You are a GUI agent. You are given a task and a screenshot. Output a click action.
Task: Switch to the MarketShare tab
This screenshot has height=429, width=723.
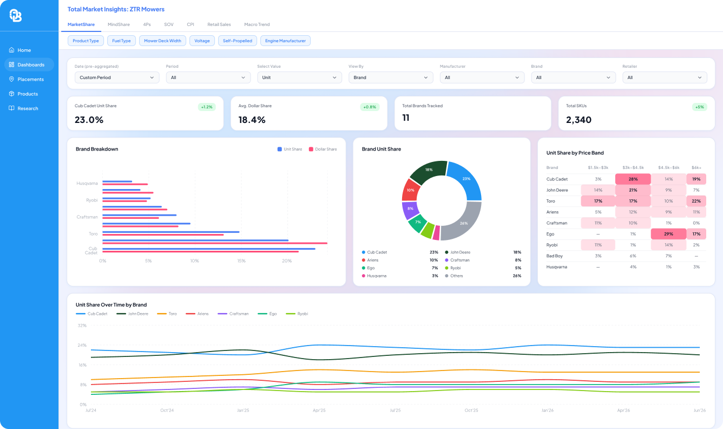(81, 24)
